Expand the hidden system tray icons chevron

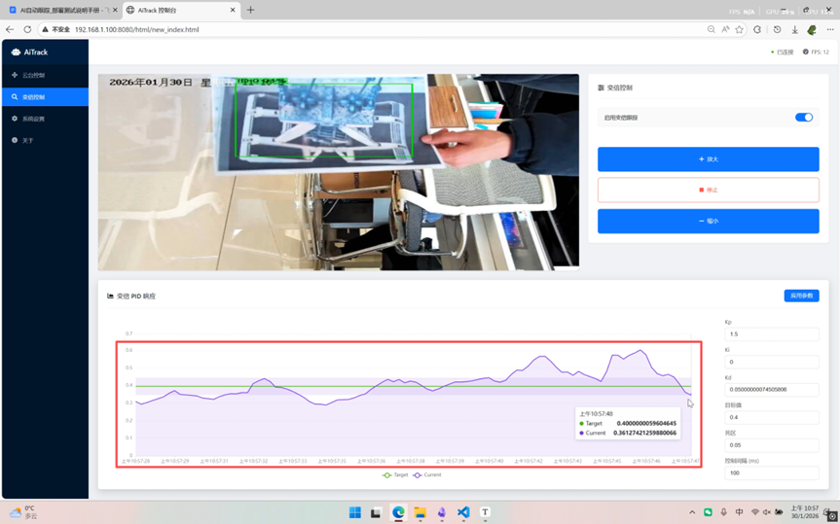[692, 512]
